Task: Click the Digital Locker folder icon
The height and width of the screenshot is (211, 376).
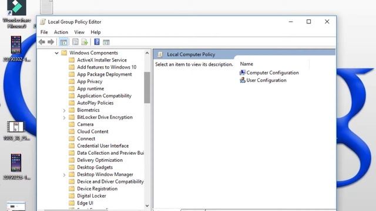Action: 72,196
